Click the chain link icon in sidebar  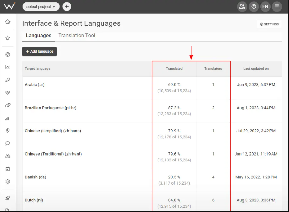8,105
